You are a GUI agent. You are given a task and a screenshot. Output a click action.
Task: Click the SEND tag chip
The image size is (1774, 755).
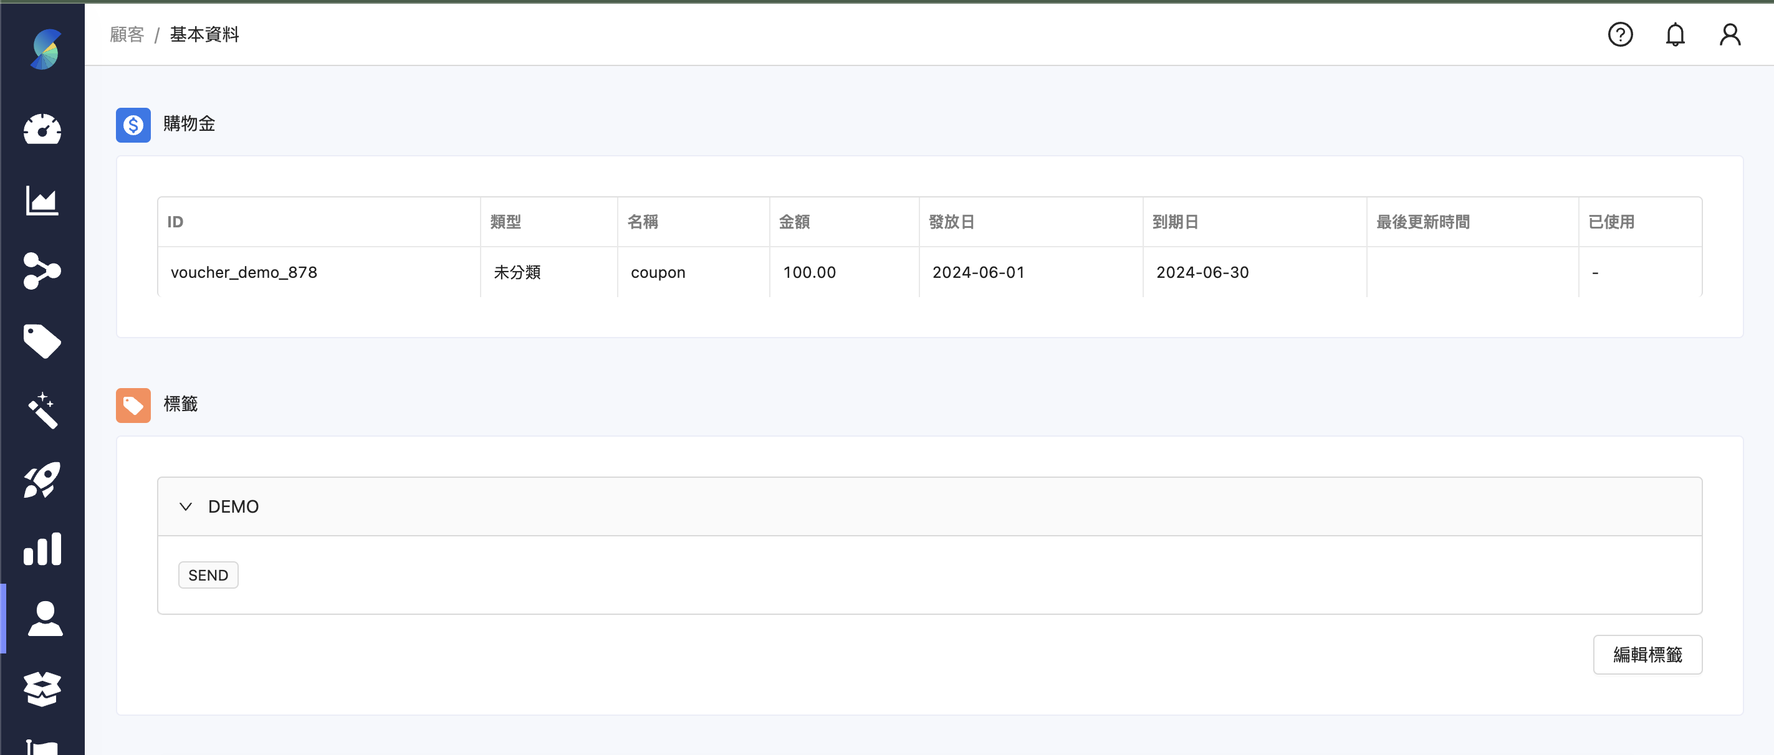(x=208, y=576)
